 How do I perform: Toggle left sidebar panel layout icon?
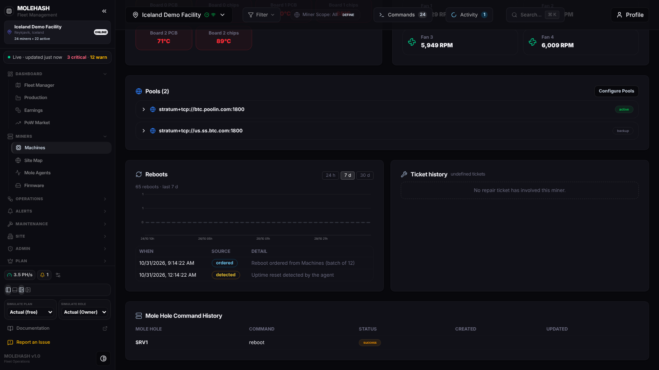coord(8,290)
